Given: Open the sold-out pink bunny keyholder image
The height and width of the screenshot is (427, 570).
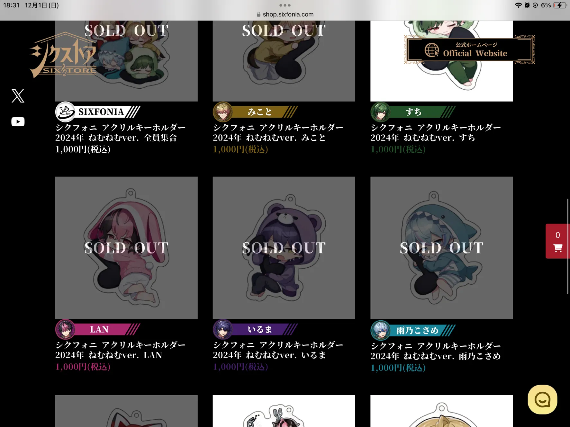Looking at the screenshot, I should [126, 248].
